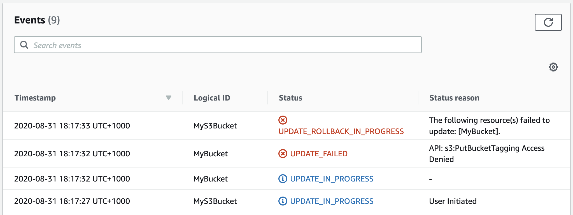Select the UPDATE_ROLLBACK_IN_PROGRESS status text
The image size is (573, 215).
point(341,132)
